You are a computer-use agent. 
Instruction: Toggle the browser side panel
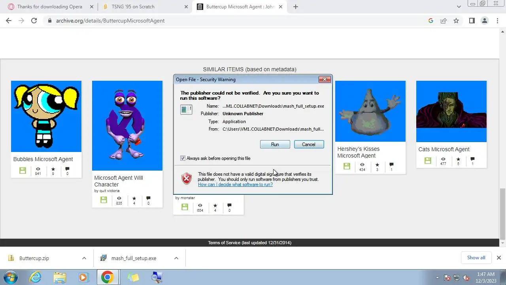click(472, 21)
